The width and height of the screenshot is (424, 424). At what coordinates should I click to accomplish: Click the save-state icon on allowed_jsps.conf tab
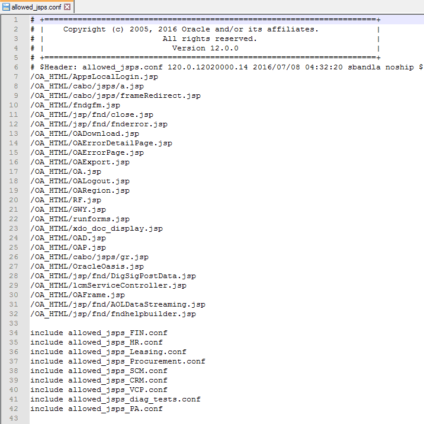point(6,7)
